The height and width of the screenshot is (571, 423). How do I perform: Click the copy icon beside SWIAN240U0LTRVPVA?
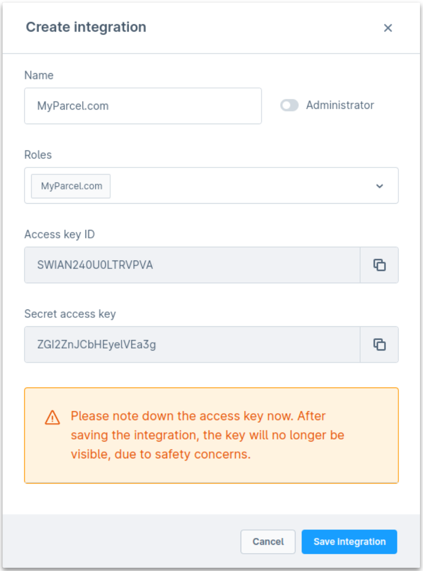pos(379,265)
